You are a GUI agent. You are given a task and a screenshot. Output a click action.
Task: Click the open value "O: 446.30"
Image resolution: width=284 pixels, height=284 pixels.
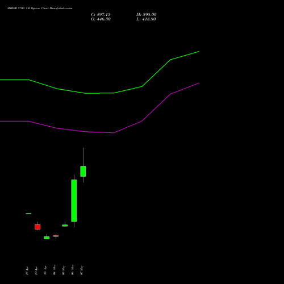pyautogui.click(x=101, y=19)
